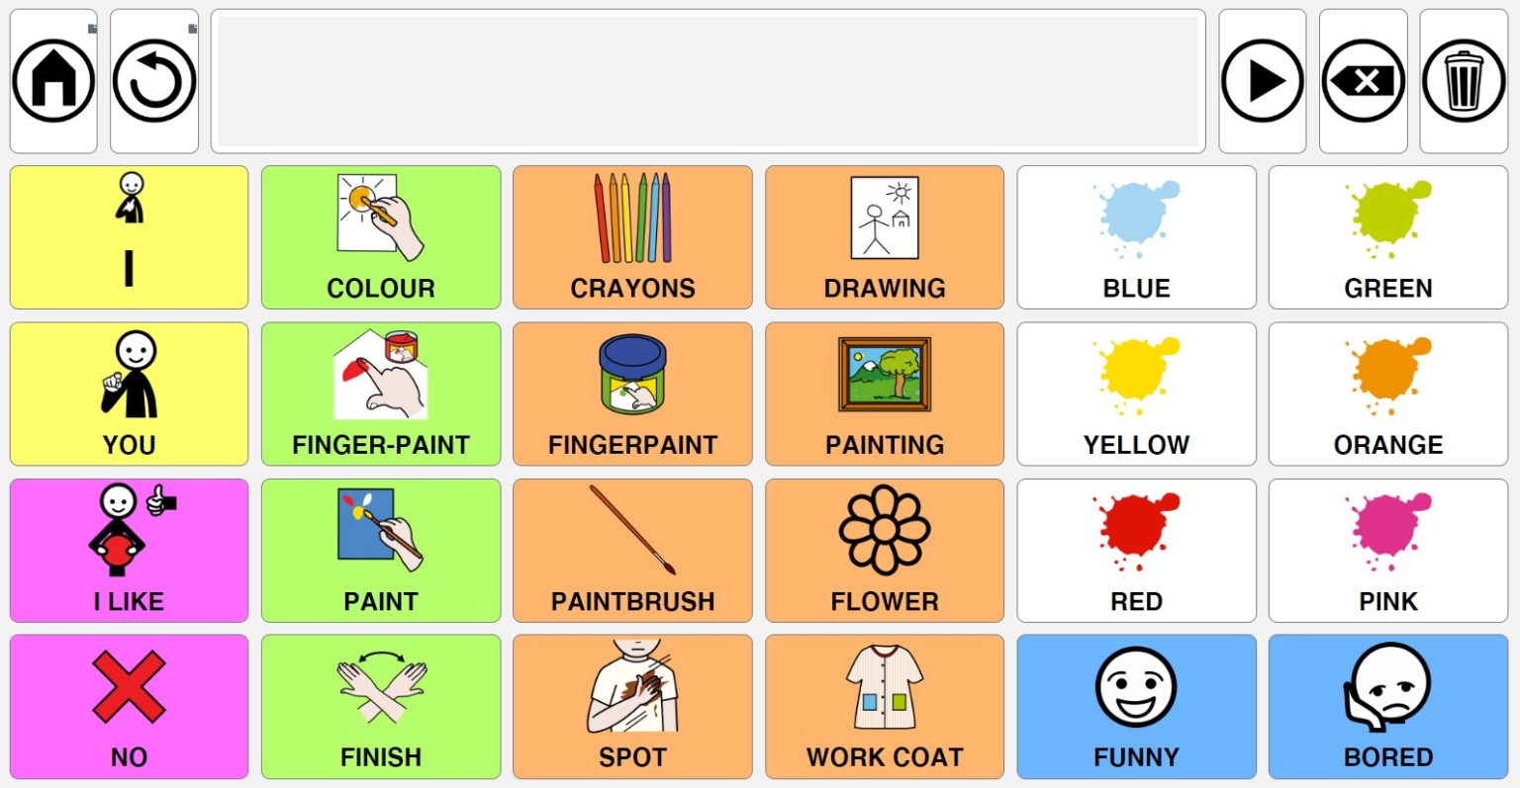
Task: Select the FLOWER symbol cell
Action: click(884, 551)
